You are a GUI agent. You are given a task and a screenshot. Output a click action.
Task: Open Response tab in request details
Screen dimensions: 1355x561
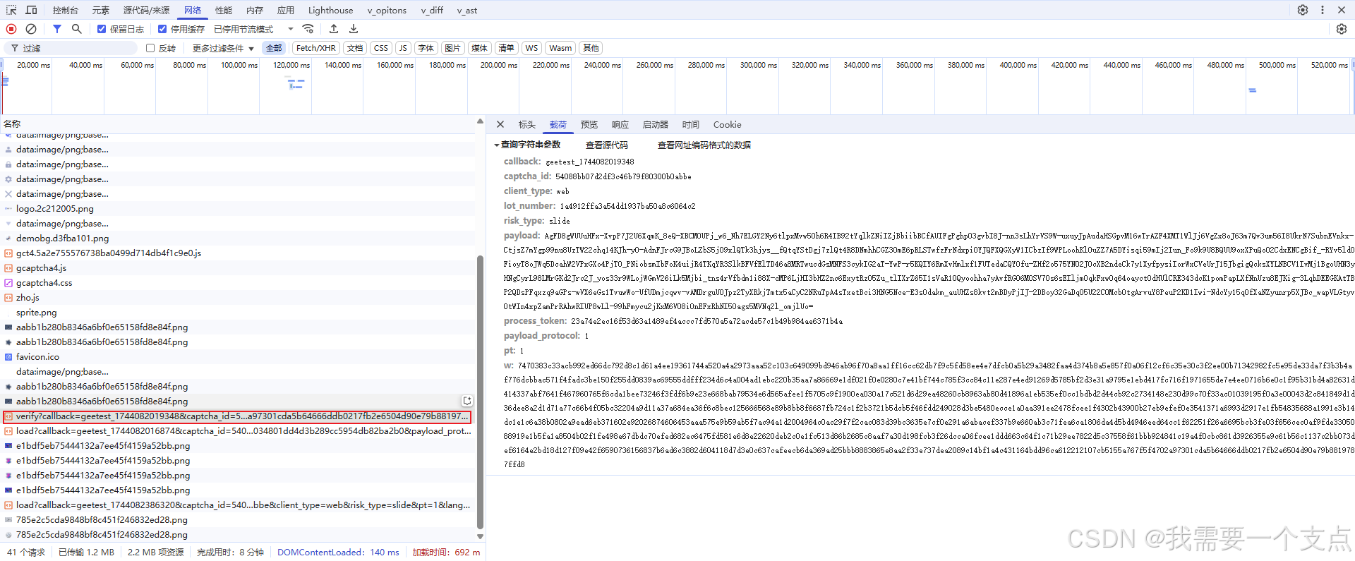tap(620, 124)
